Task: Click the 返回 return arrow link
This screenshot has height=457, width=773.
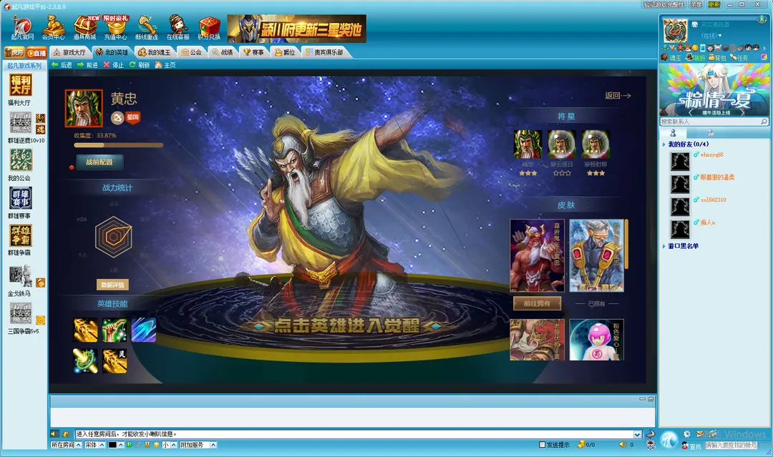Action: (618, 96)
